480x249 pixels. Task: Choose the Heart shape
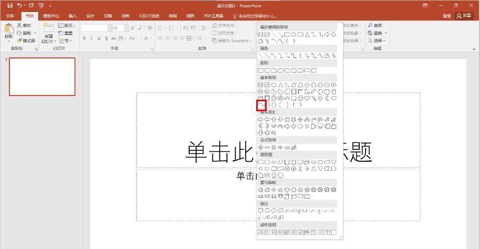coord(307,98)
